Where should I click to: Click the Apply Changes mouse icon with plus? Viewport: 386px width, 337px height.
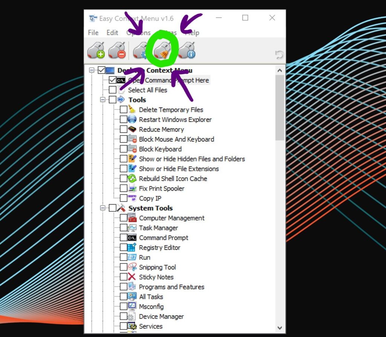96,50
